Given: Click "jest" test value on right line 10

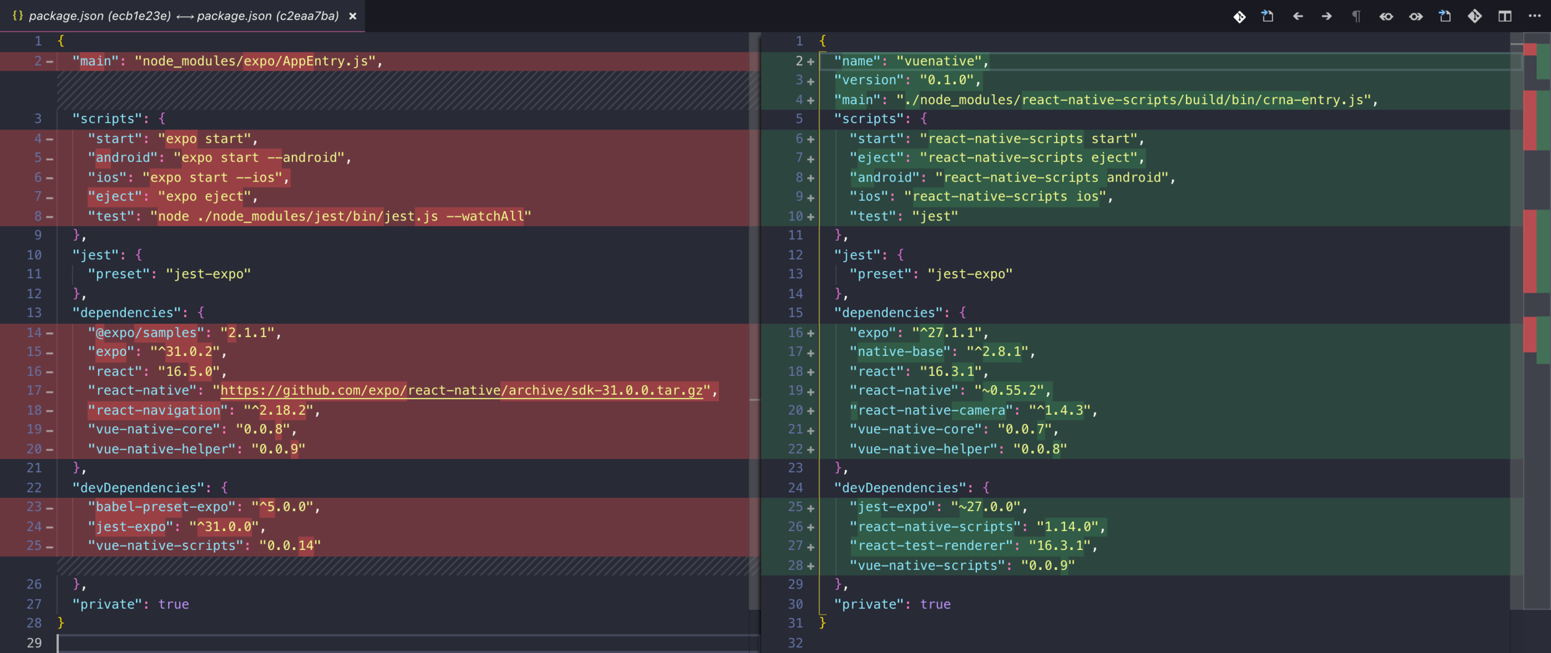Looking at the screenshot, I should pyautogui.click(x=935, y=216).
